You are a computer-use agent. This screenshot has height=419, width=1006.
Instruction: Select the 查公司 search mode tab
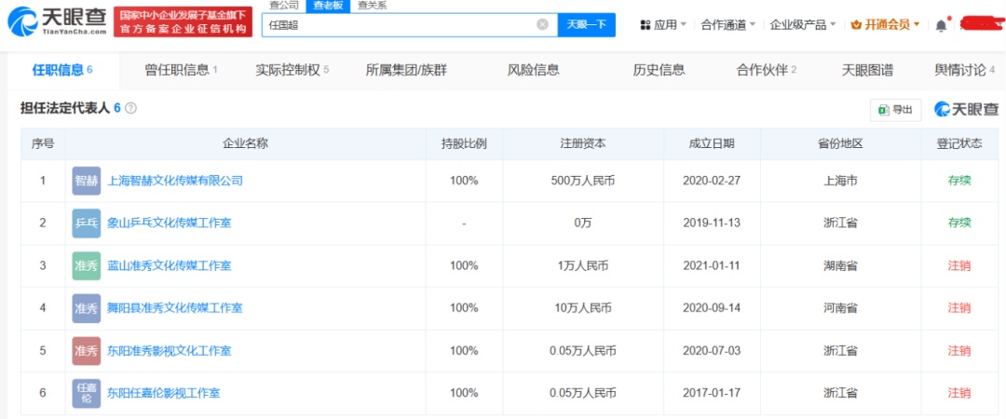click(283, 6)
